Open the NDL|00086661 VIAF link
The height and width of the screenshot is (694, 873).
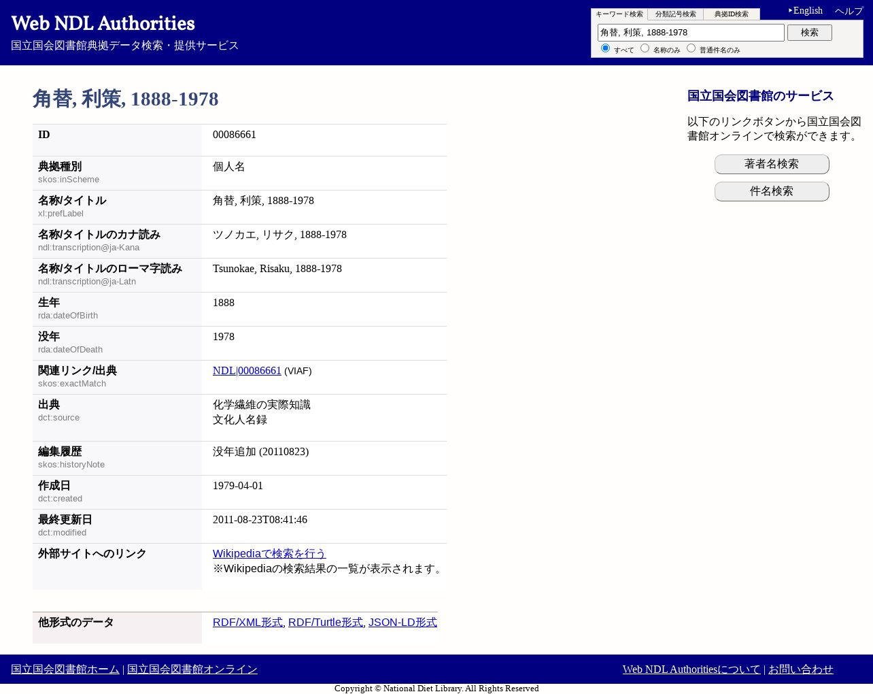(x=247, y=371)
